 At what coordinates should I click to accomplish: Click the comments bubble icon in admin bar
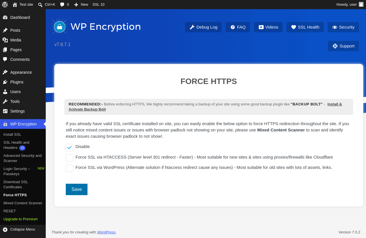[62, 5]
